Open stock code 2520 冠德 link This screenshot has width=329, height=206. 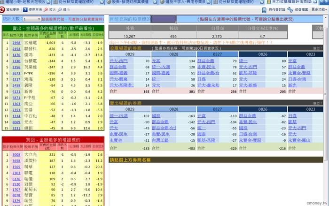[x=16, y=184]
